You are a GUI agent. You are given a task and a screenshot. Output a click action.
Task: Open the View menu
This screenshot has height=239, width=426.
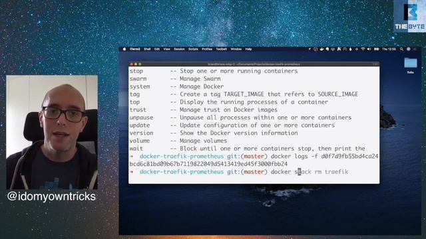pos(166,49)
